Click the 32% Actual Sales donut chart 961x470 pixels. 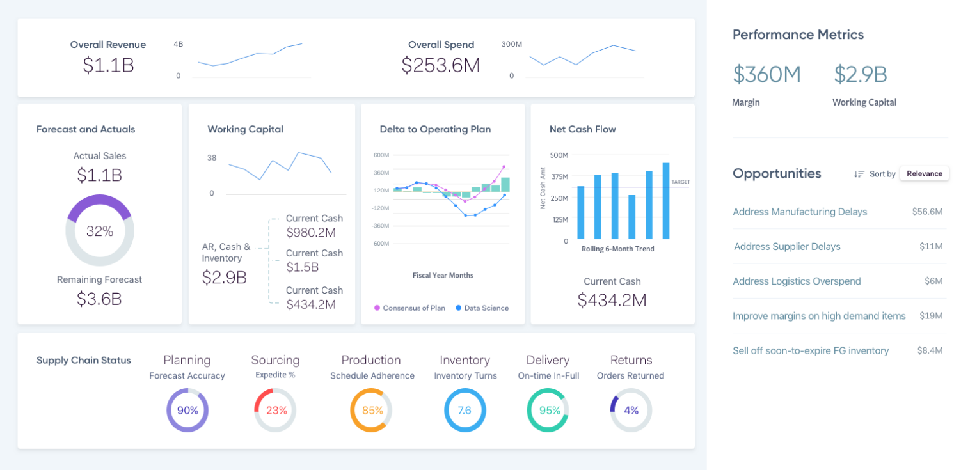99,231
